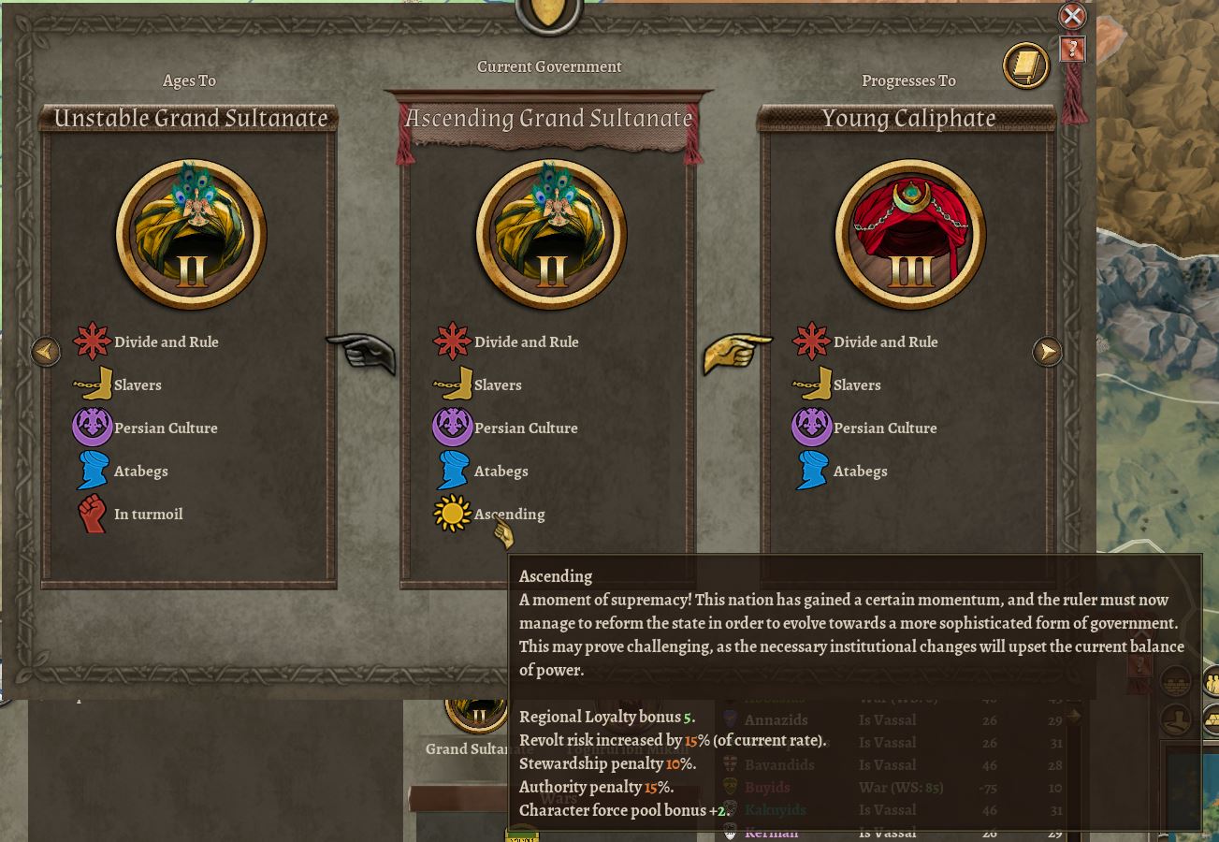The height and width of the screenshot is (842, 1219).
Task: Click the red question mark help icon
Action: [x=1072, y=49]
